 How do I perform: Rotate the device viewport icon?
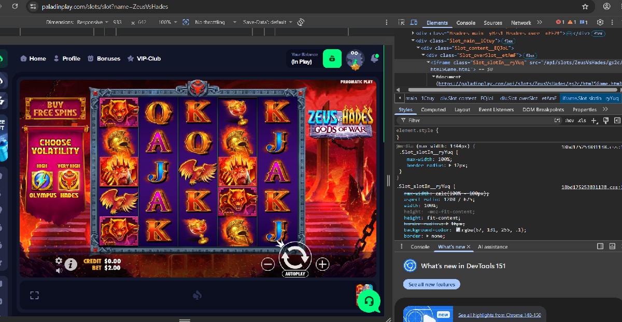pyautogui.click(x=300, y=22)
